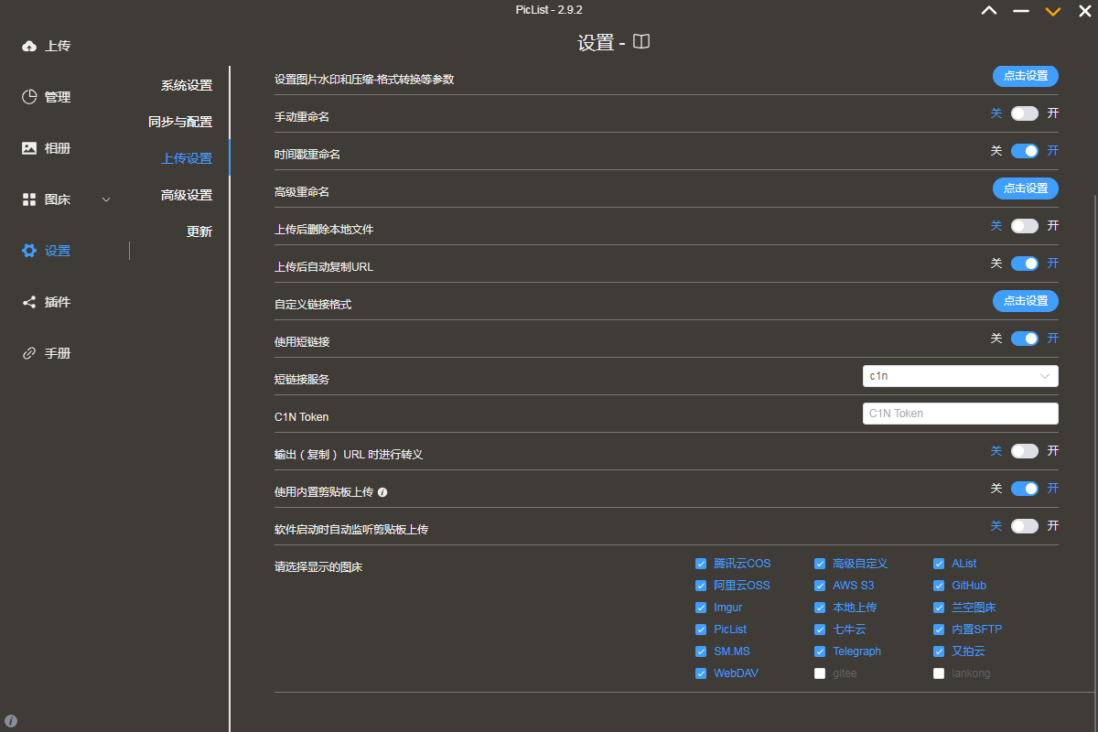Switch to 同步与配置 tab
The width and height of the screenshot is (1098, 732).
(x=180, y=122)
